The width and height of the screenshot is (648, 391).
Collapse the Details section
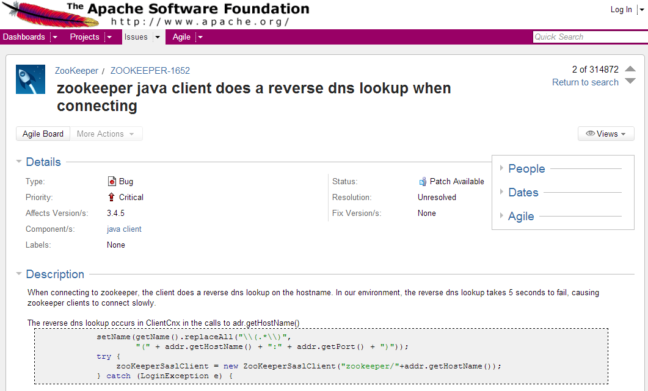click(x=18, y=162)
